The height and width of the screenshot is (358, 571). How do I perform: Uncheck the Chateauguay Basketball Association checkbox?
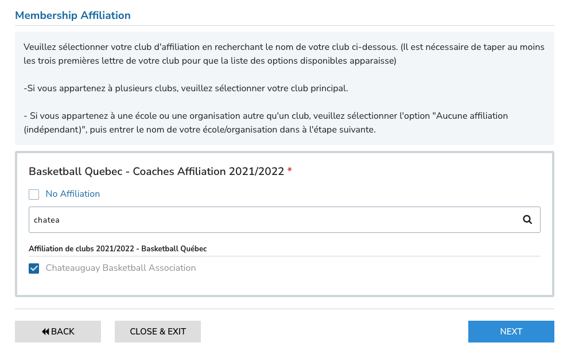34,268
